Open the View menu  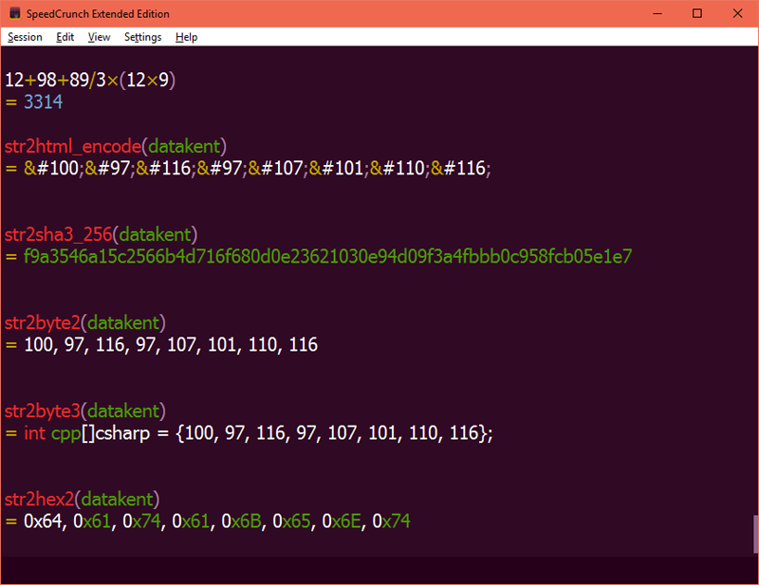click(99, 37)
